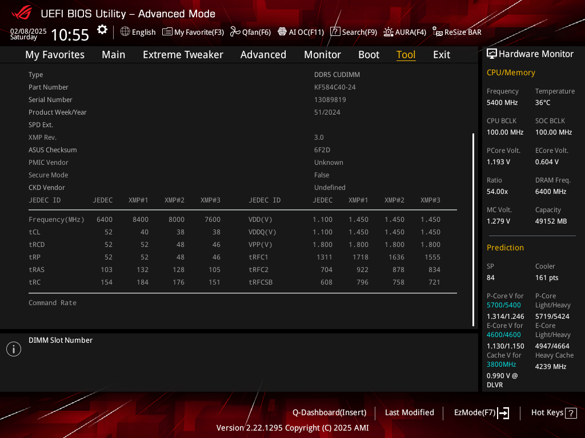585x438 pixels.
Task: Click the DDR5 CUDIMM type value
Action: point(337,75)
